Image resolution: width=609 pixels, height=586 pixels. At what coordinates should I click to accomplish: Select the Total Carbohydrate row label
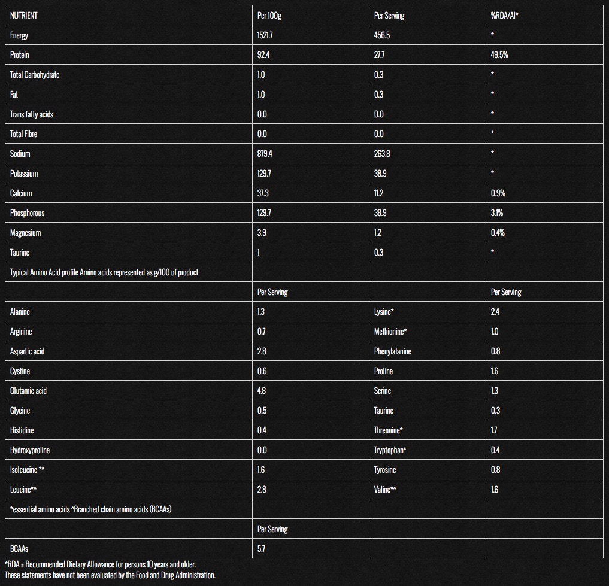(35, 75)
